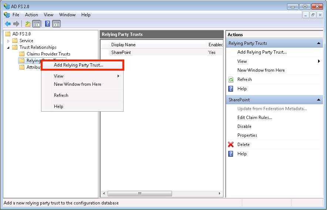Click the Forward arrow toolbar icon

pyautogui.click(x=16, y=24)
